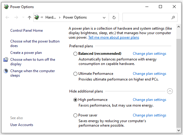
Task: Open Control Panel Home
Action: [26, 31]
